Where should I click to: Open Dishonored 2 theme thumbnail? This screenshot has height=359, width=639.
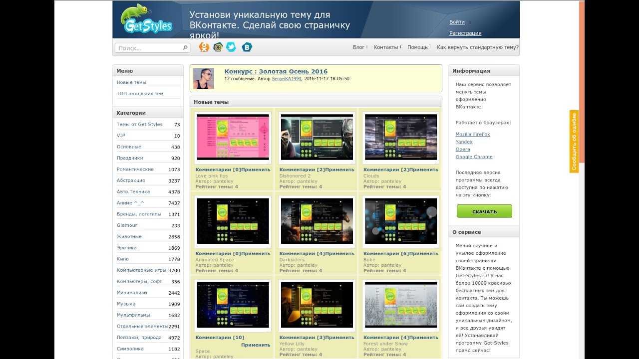pos(317,137)
